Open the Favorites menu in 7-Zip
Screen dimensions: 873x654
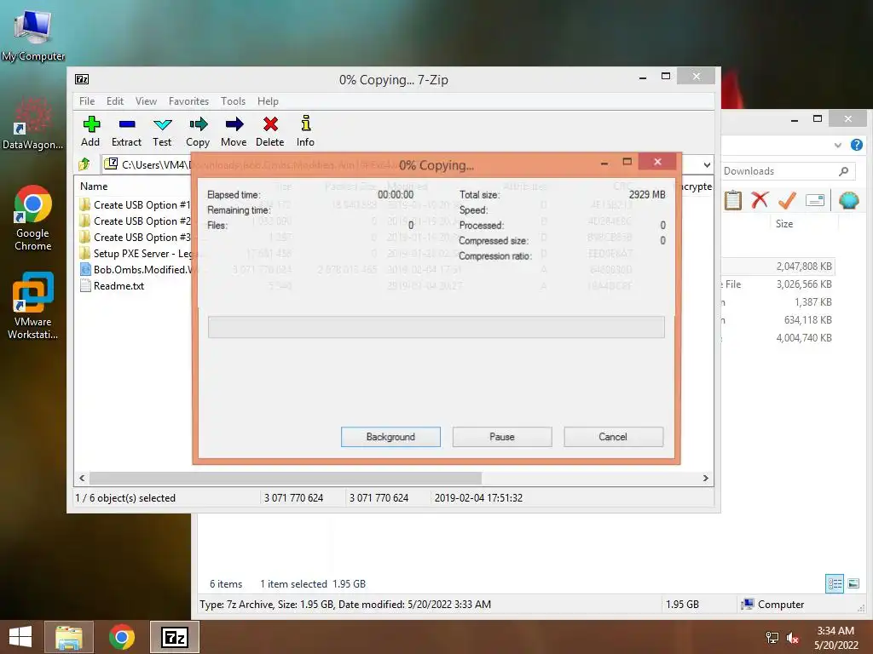coord(188,101)
